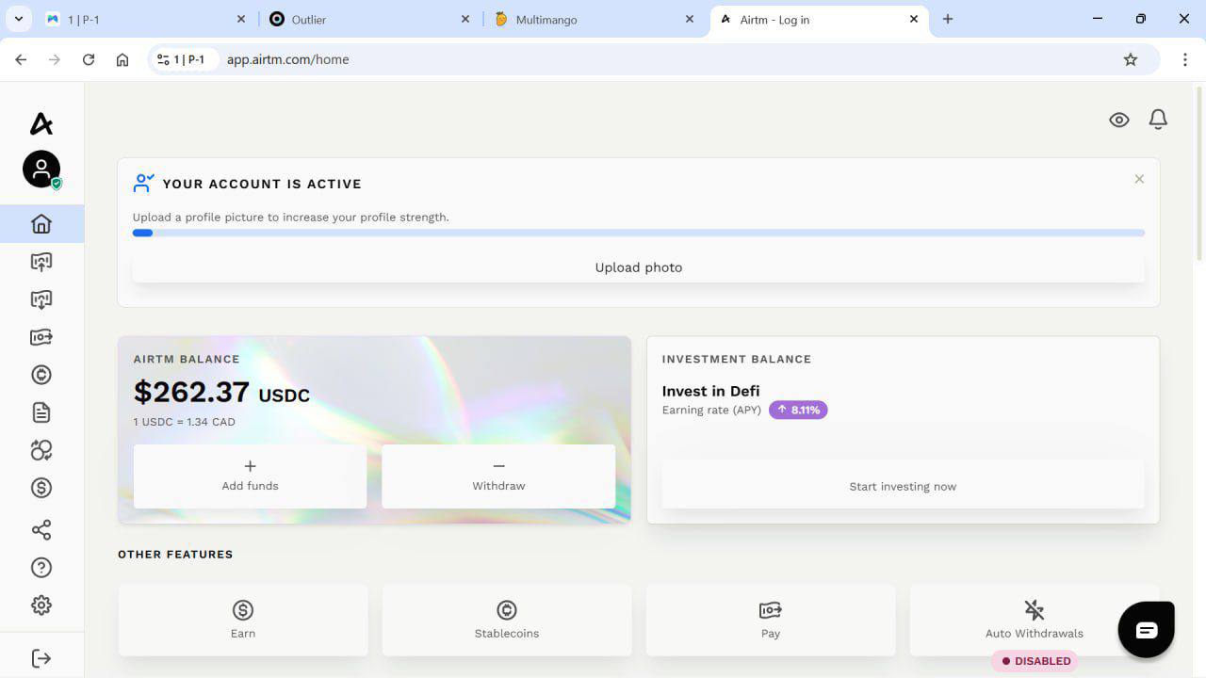
Task: Click the 1 USDC = 1.34 CAD rate
Action: [x=185, y=422]
